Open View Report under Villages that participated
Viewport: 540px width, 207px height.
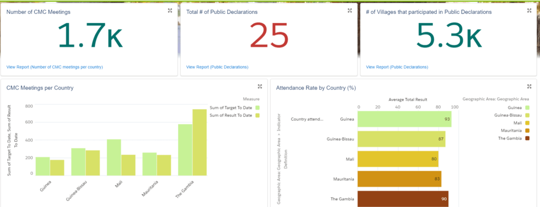point(397,67)
